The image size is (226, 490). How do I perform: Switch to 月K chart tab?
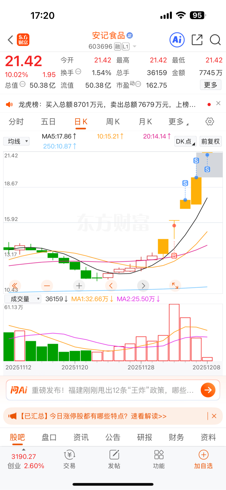(145, 122)
